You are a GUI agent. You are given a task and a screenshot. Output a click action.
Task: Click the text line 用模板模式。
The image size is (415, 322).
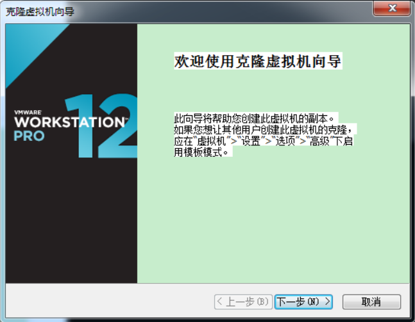coord(203,152)
